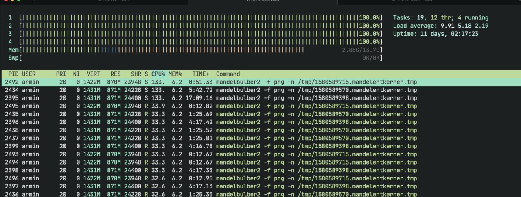
Task: Select process row with PID 2399
Action: click(260, 146)
